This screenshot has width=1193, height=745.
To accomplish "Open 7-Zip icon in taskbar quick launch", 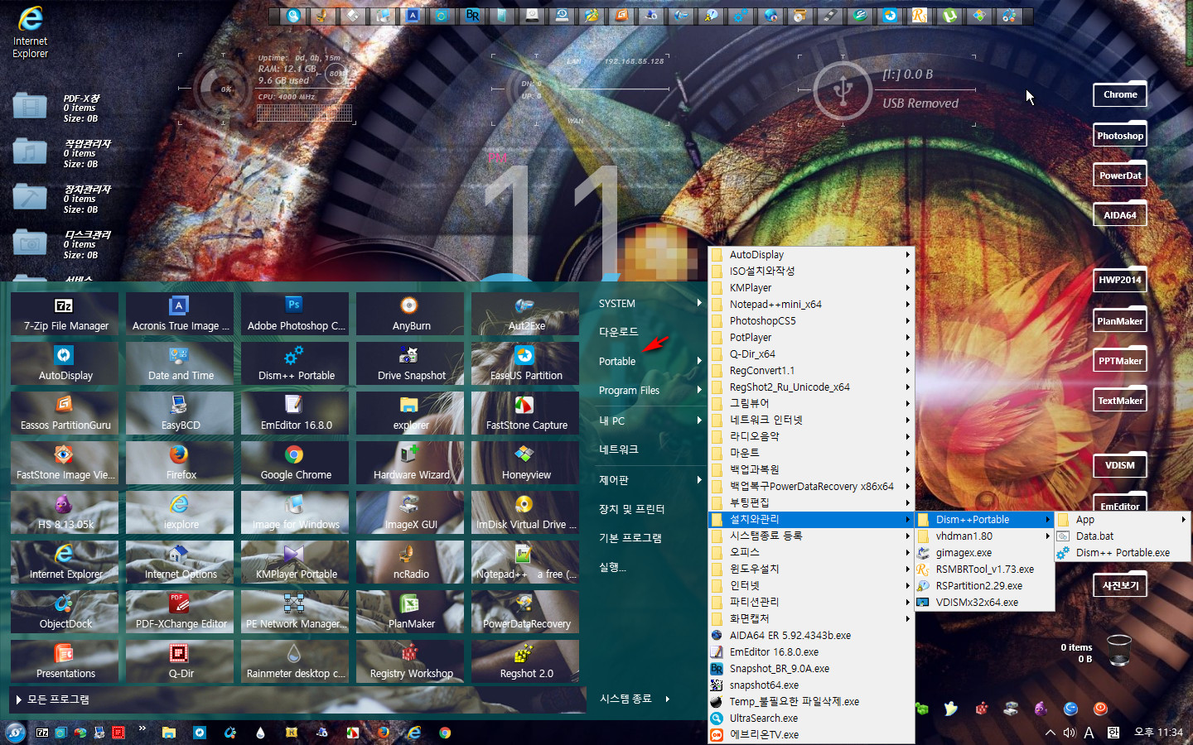I will pyautogui.click(x=42, y=733).
